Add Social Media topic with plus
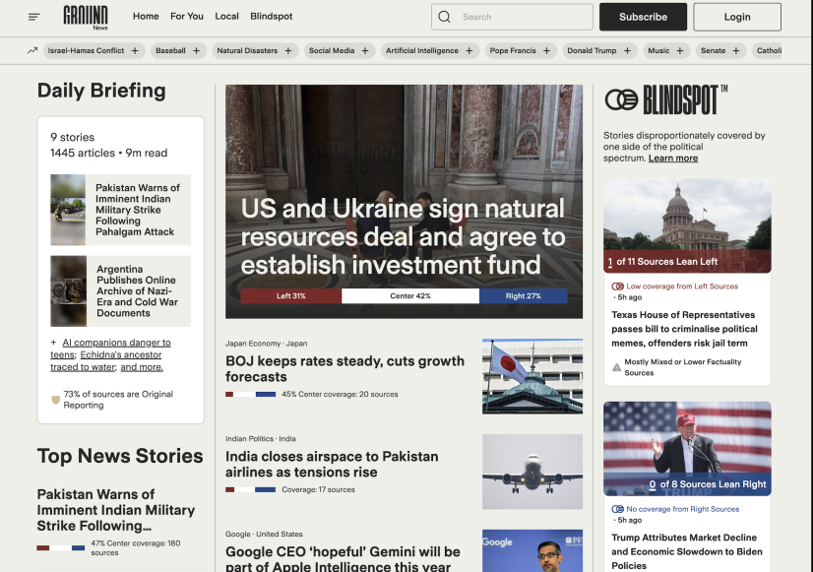Viewport: 813px width, 572px height. [x=365, y=51]
